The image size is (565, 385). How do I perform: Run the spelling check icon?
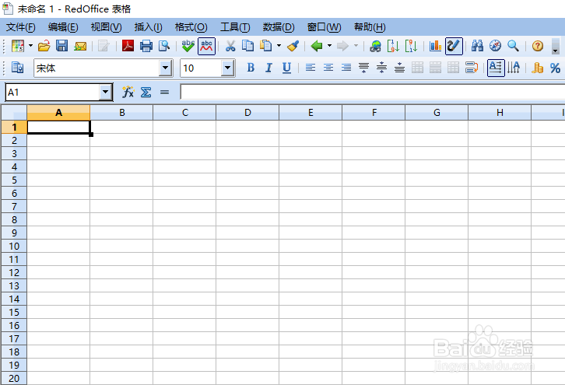point(188,46)
